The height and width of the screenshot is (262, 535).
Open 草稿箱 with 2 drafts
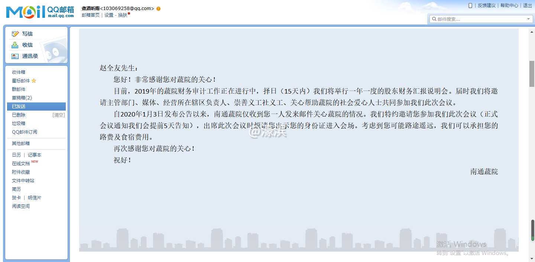pos(23,98)
